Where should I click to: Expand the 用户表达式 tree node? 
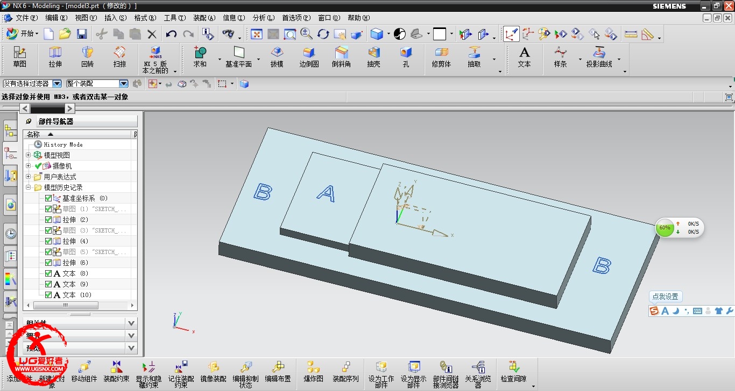click(x=28, y=177)
